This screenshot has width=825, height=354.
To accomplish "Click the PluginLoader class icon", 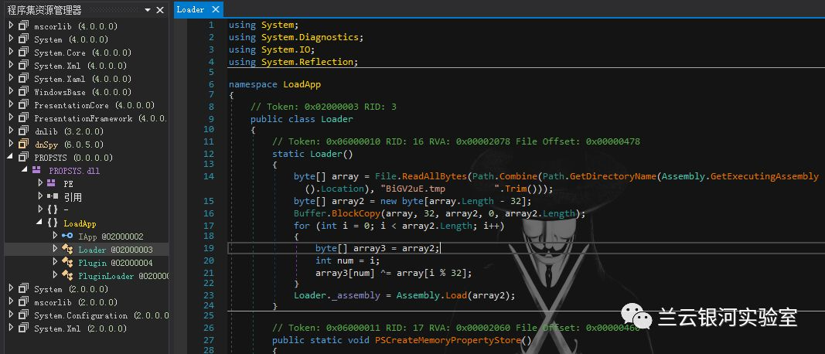I will click(67, 275).
